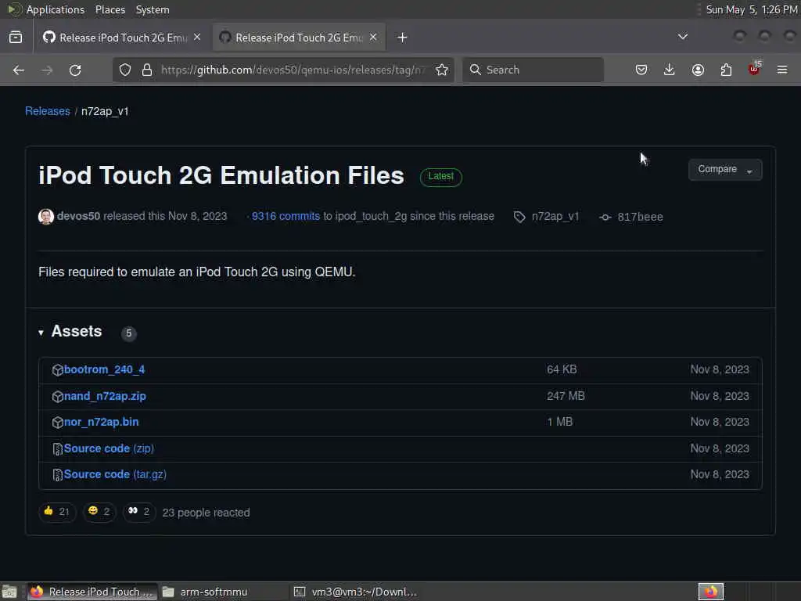Open commit 817beee link
801x601 pixels.
(x=640, y=218)
